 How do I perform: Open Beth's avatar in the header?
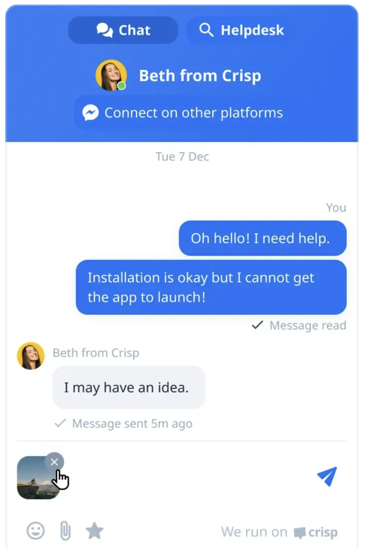111,75
